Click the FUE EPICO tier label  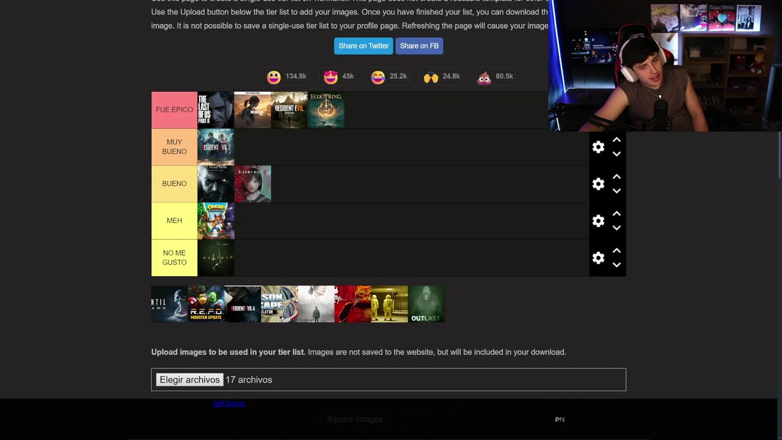tap(174, 110)
